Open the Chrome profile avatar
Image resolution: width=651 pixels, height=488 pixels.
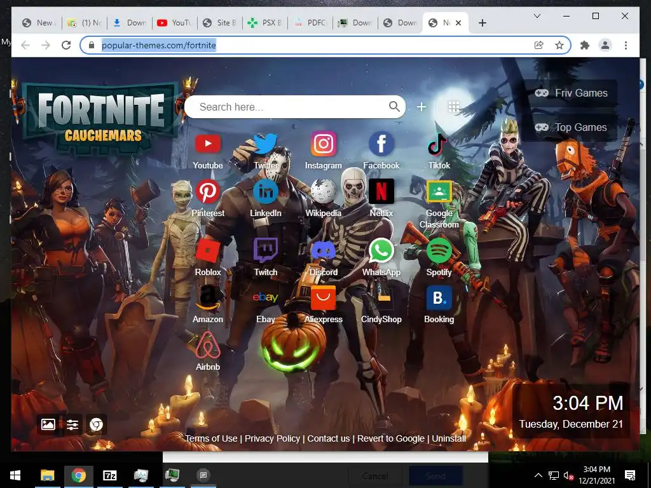pos(605,45)
